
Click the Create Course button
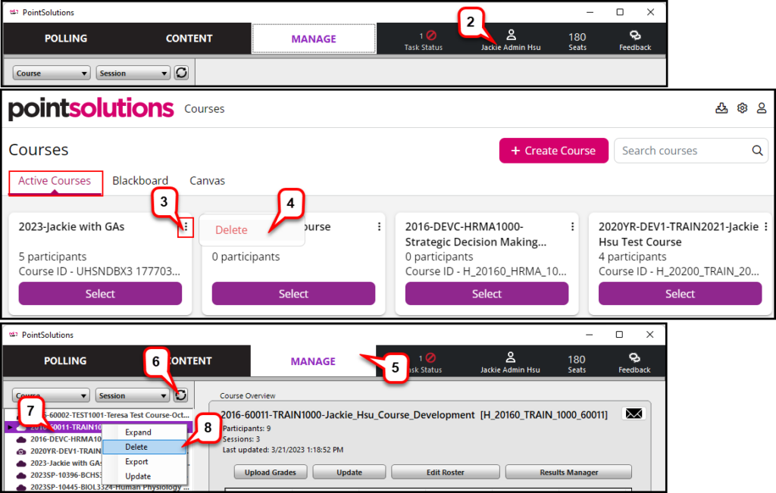tap(553, 150)
